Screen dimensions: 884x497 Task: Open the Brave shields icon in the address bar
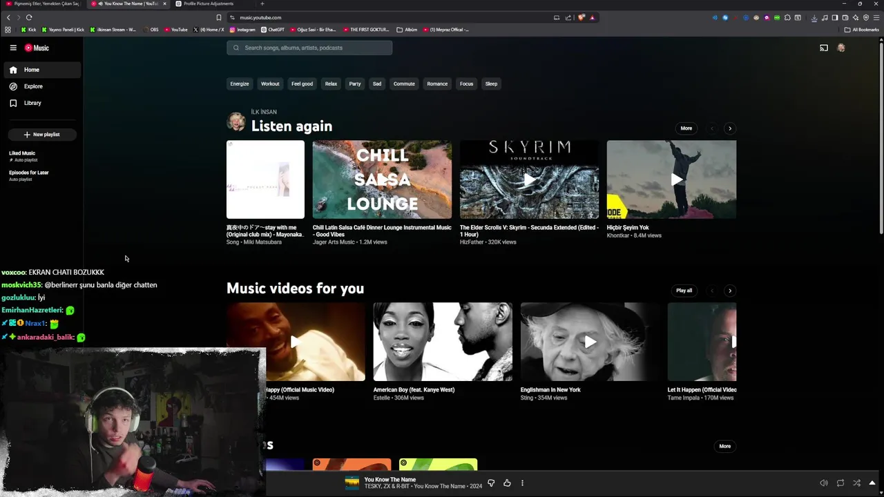click(582, 17)
